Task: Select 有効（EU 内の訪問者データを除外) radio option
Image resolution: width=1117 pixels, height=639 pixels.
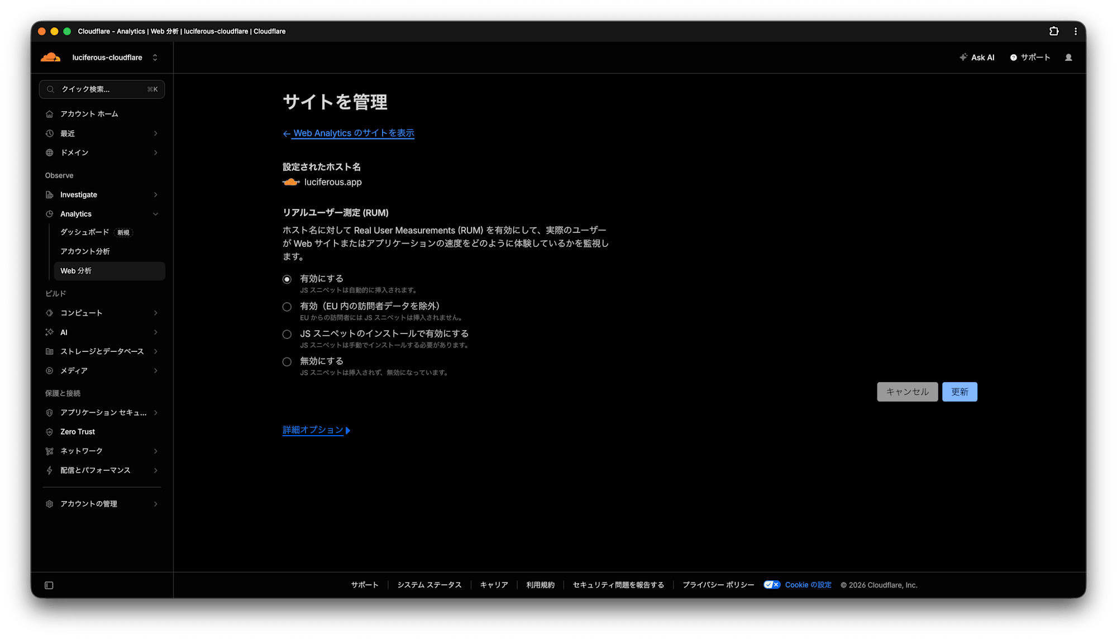Action: pyautogui.click(x=287, y=307)
